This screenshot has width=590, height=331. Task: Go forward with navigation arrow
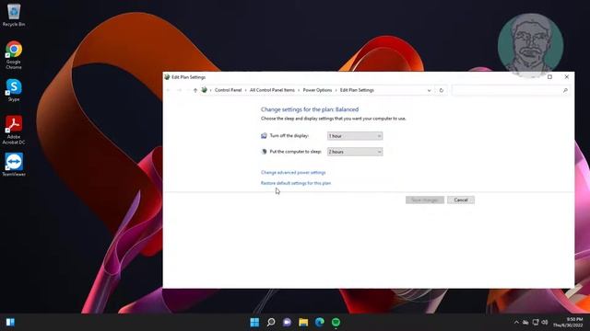pos(180,90)
